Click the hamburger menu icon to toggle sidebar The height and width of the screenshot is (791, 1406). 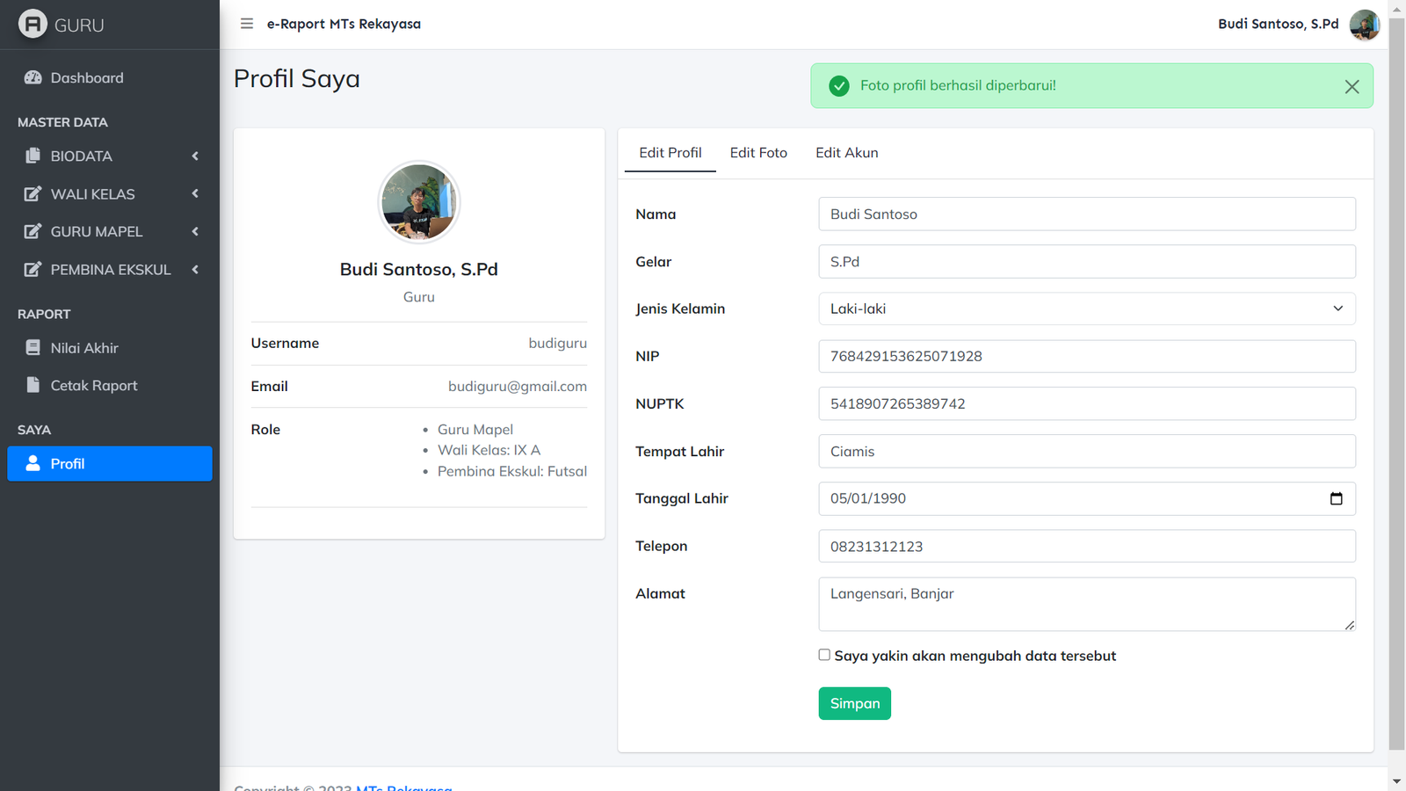point(247,24)
